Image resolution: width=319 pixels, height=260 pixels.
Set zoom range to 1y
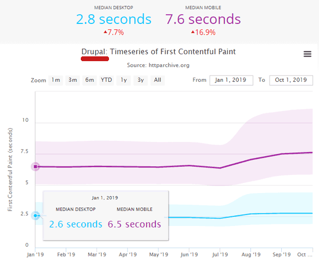coord(123,80)
